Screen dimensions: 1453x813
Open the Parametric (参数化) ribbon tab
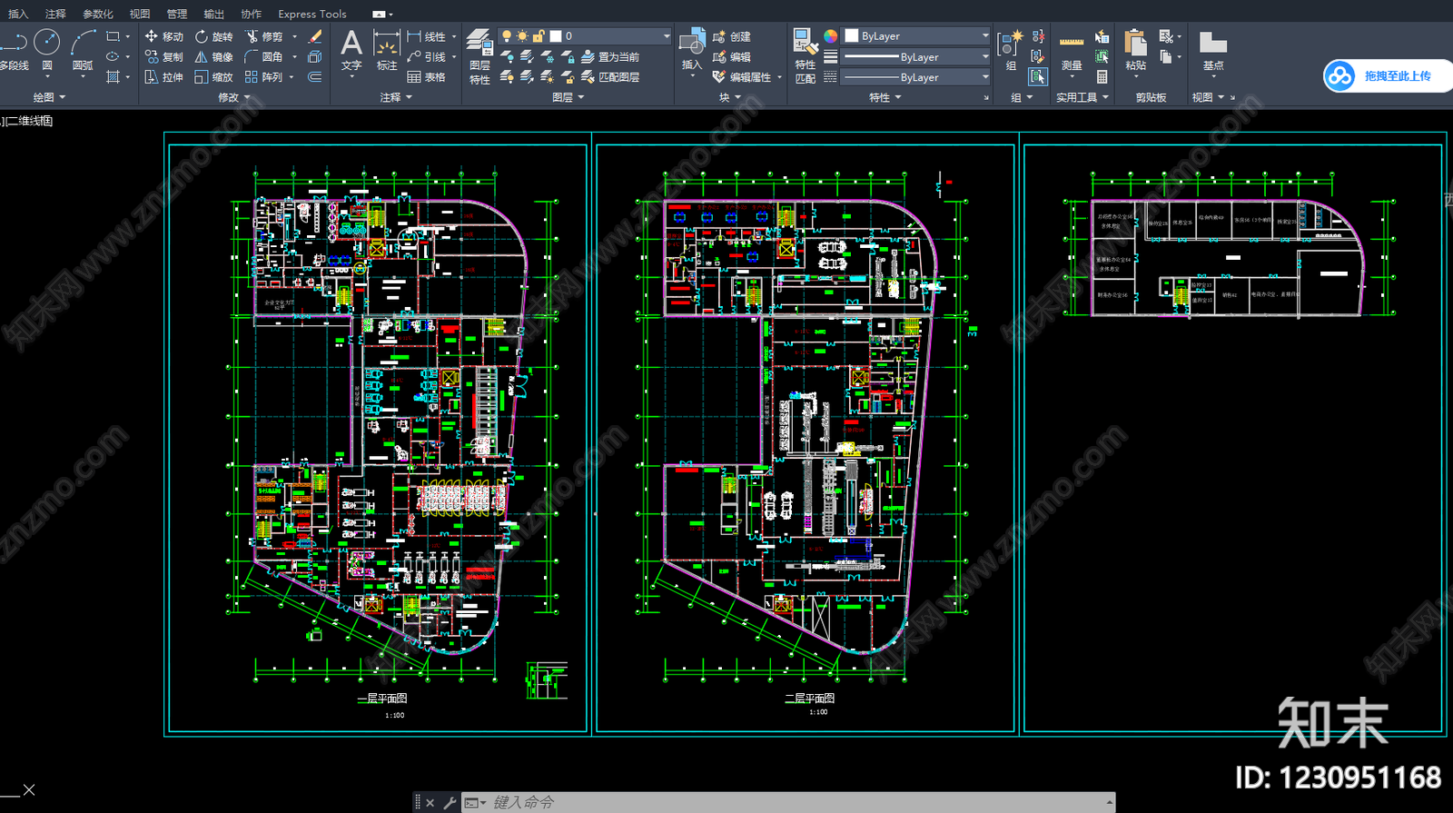coord(98,14)
